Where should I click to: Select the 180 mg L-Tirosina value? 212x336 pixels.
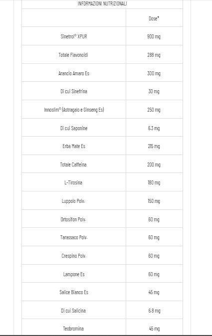tap(154, 182)
